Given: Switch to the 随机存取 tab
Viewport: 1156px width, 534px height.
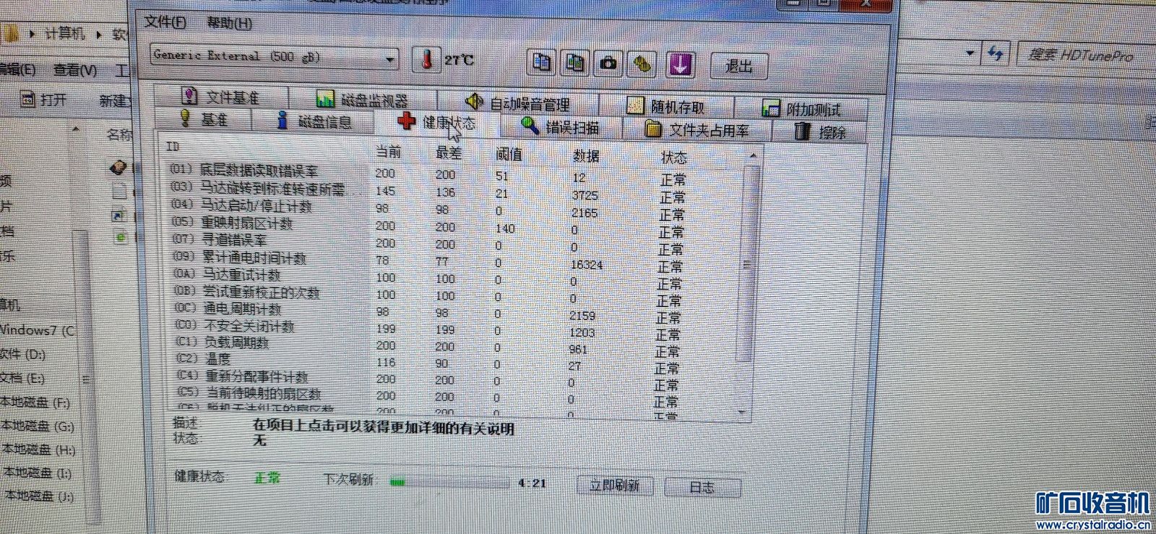Looking at the screenshot, I should point(665,106).
